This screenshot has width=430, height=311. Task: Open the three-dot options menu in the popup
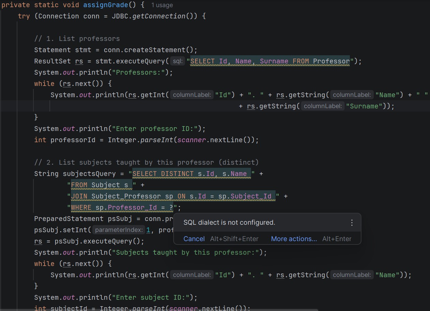(352, 223)
